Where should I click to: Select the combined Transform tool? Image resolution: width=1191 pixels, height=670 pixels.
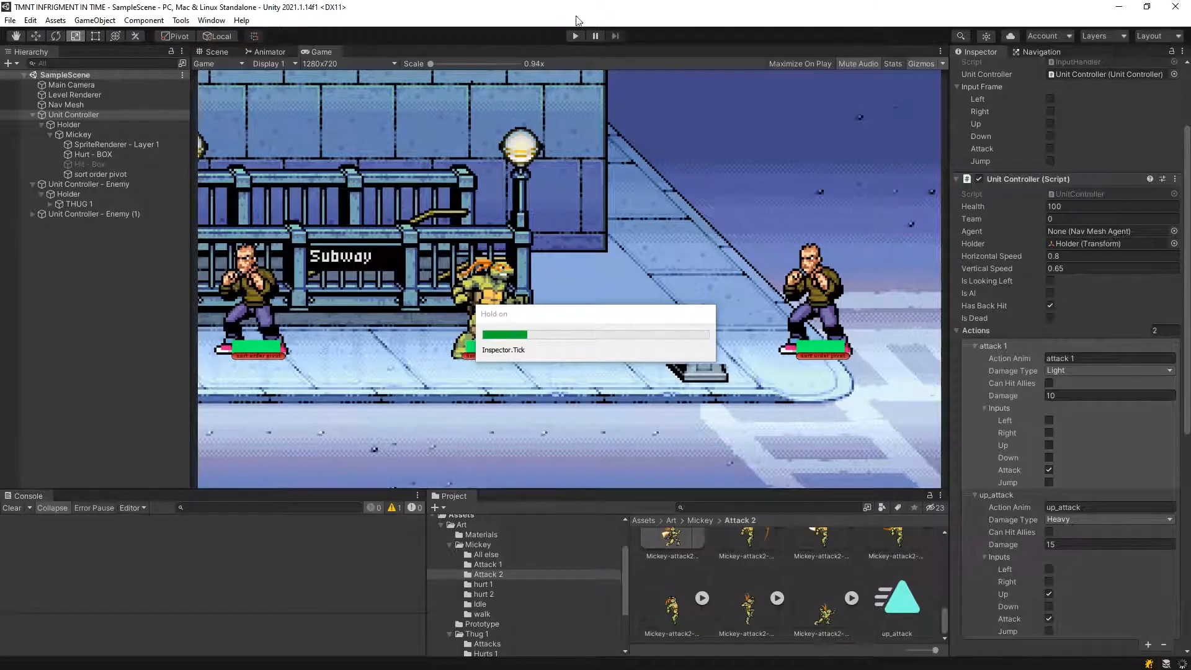(115, 36)
